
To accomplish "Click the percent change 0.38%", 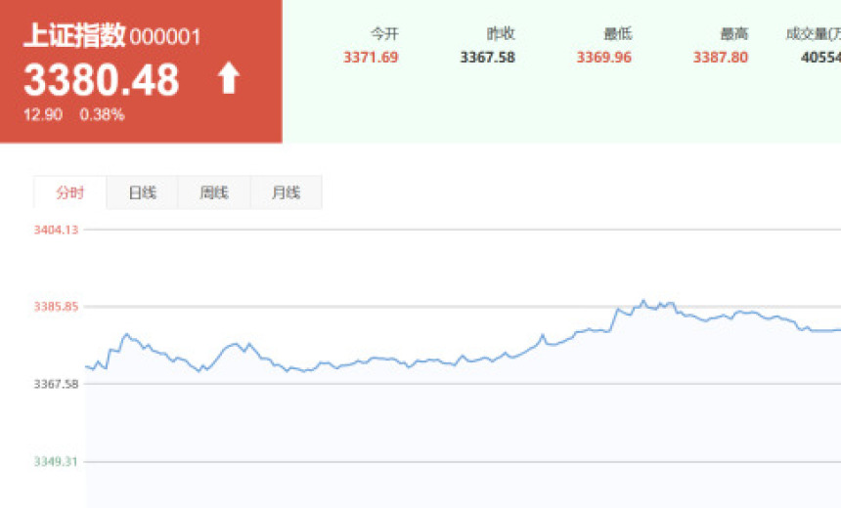I will 102,114.
